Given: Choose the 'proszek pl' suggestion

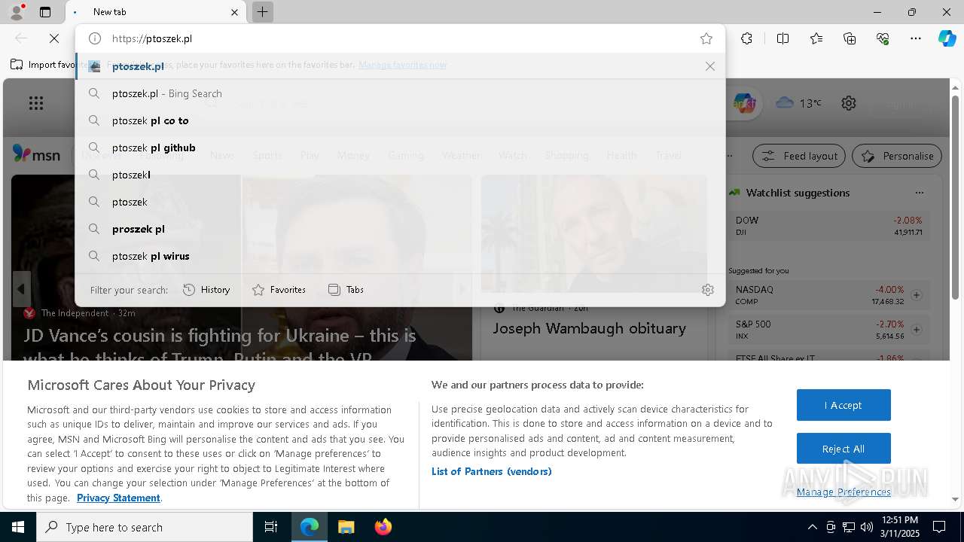Looking at the screenshot, I should tap(400, 229).
